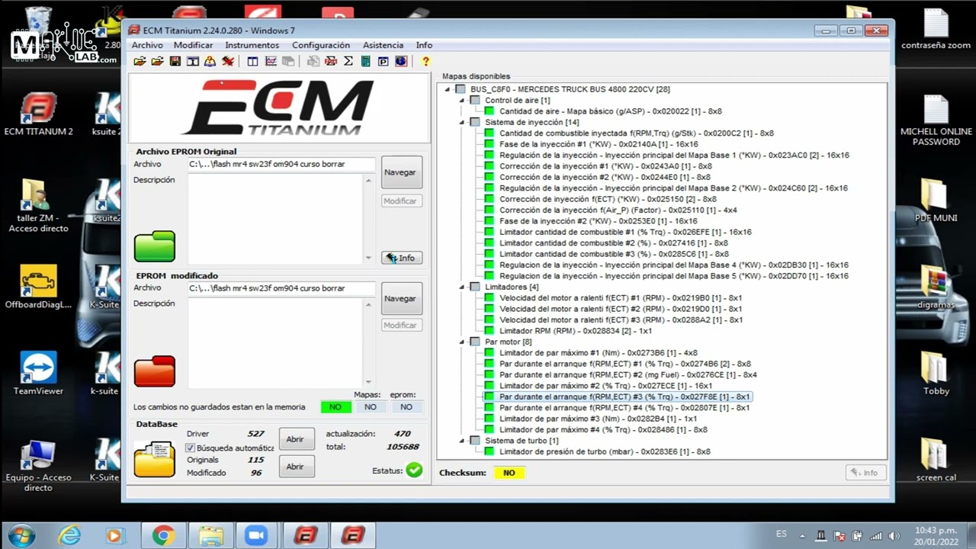The image size is (976, 549).
Task: Open the Configuración menu
Action: 321,45
